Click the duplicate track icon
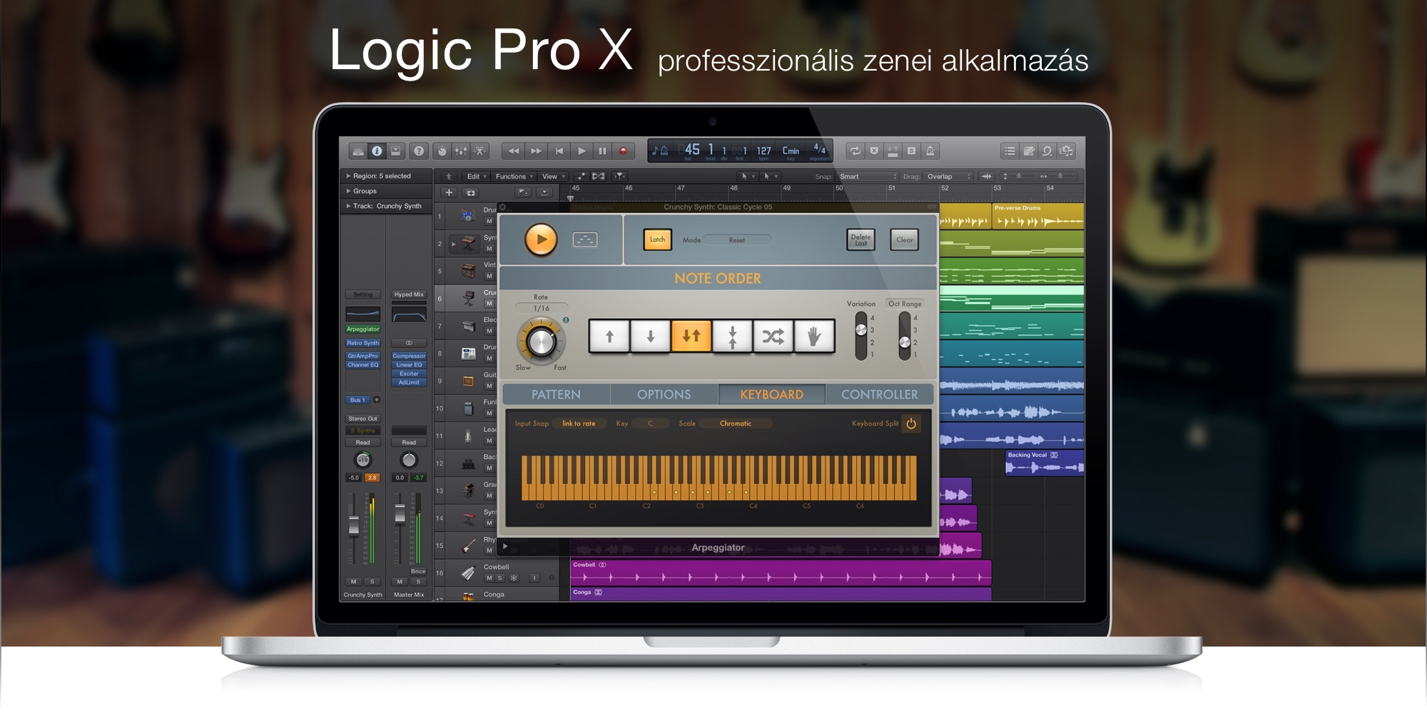Viewport: 1427px width, 713px height. point(471,193)
